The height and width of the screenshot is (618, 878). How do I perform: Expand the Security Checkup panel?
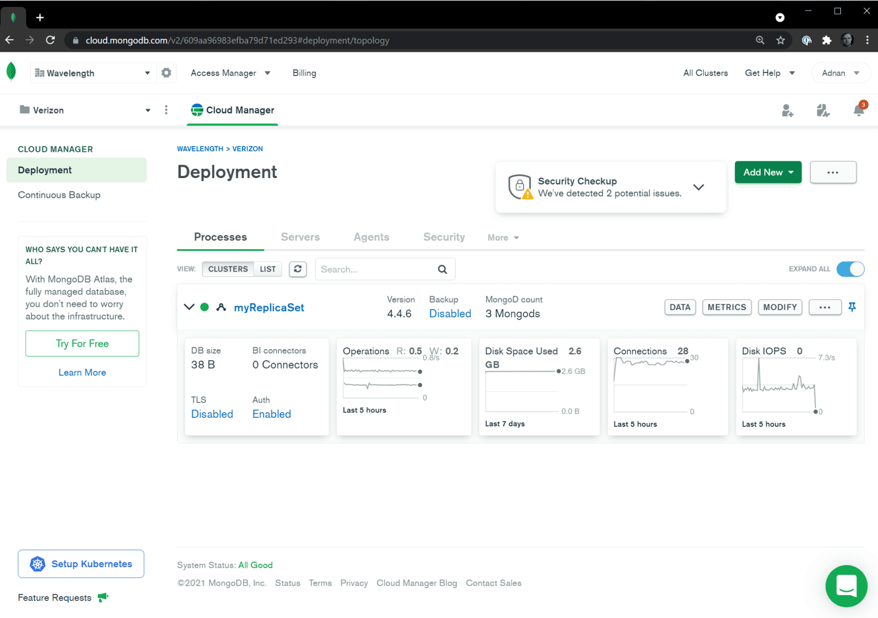click(698, 187)
